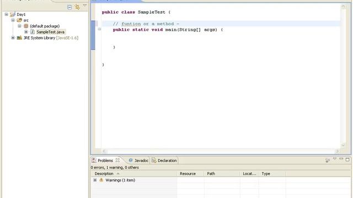This screenshot has height=198, width=353.
Task: Click the Problems view leftmost toolbar icon
Action: point(328,160)
